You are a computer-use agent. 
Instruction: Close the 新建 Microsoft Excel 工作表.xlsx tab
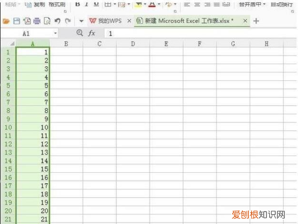[245, 21]
